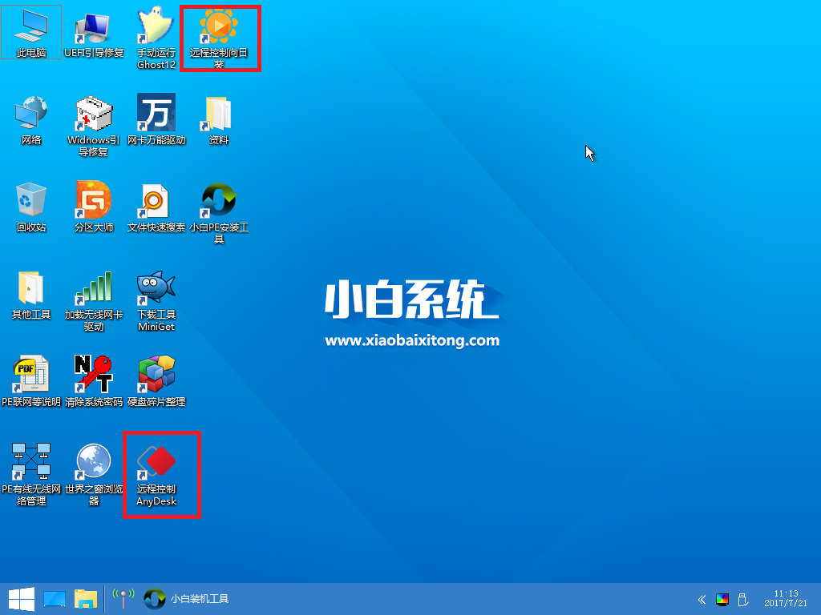This screenshot has width=821, height=615.
Task: Open the 远程控制向导 remote control wizard
Action: (x=219, y=32)
